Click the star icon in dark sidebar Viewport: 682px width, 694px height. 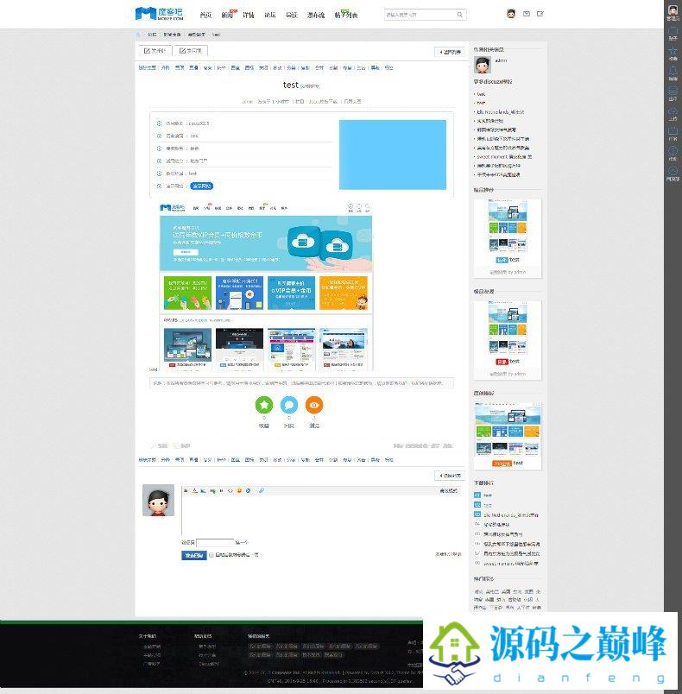pyautogui.click(x=673, y=50)
